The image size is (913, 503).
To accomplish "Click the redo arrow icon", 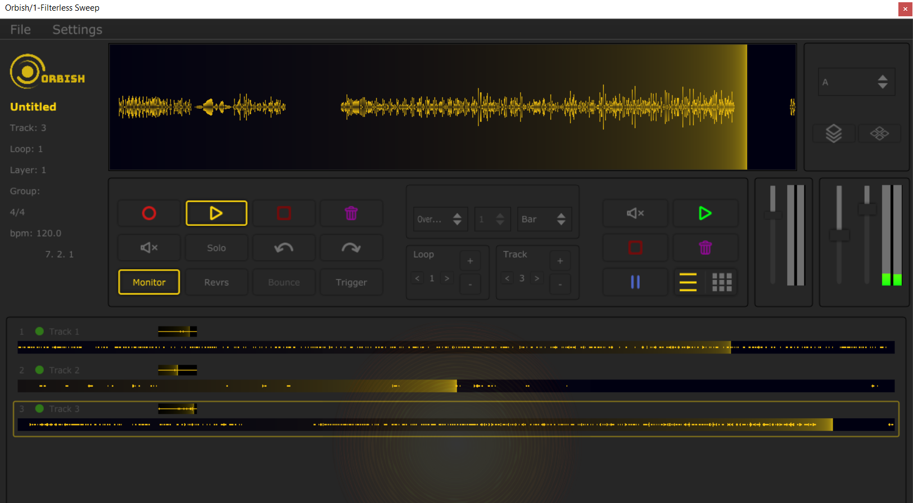I will point(351,248).
